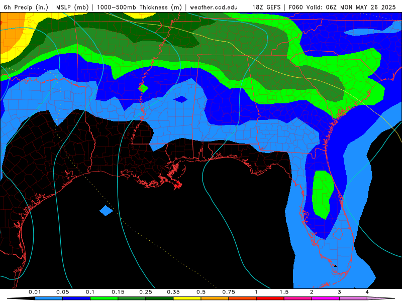Click the medium green 0.15 legend swatch
The width and height of the screenshot is (402, 301).
(132, 298)
